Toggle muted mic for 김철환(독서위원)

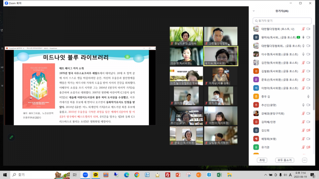[303, 71]
